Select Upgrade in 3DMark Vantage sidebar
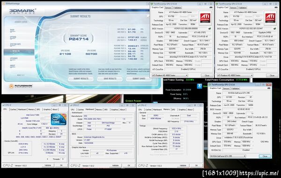 14,59
